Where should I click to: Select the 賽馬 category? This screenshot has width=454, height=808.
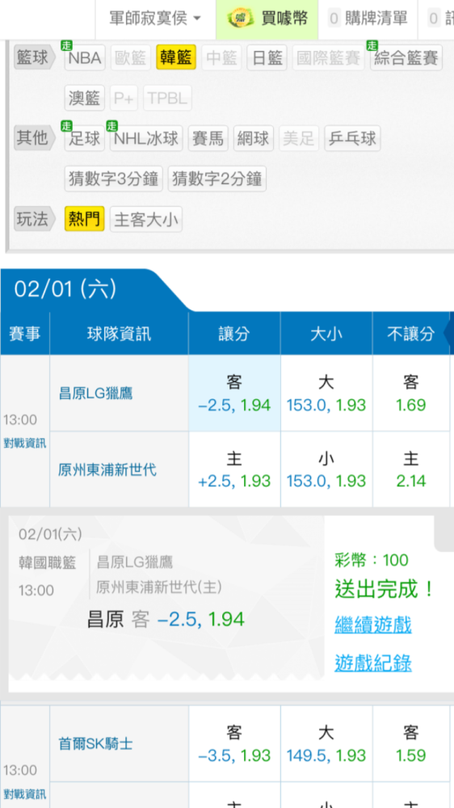(x=208, y=138)
